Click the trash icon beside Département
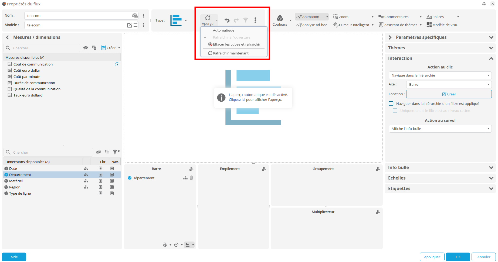The image size is (498, 262). (191, 178)
